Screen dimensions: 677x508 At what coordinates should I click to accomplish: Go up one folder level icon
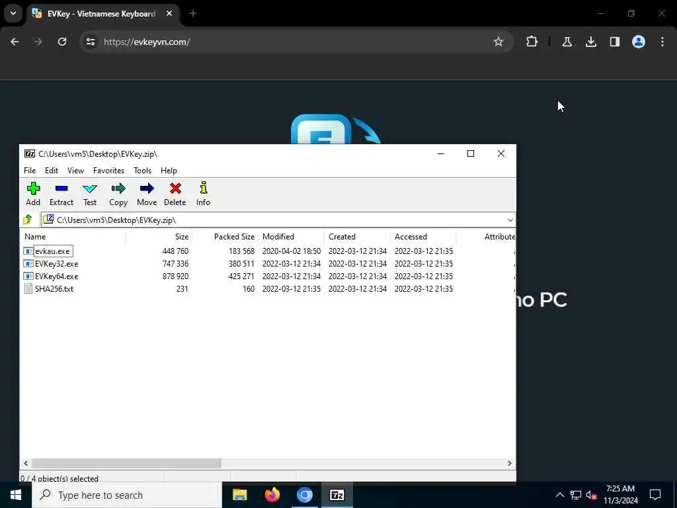pyautogui.click(x=28, y=220)
